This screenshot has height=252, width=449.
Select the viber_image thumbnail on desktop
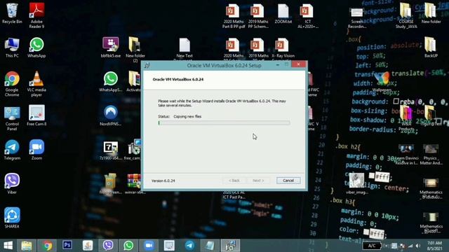pos(357,183)
